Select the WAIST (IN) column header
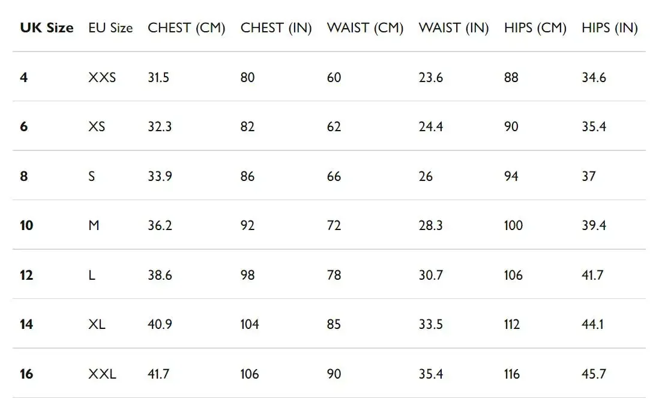The height and width of the screenshot is (399, 650). (454, 28)
